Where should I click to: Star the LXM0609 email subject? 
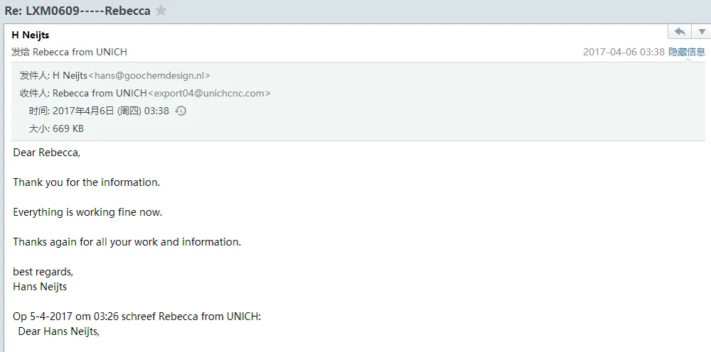pyautogui.click(x=161, y=11)
